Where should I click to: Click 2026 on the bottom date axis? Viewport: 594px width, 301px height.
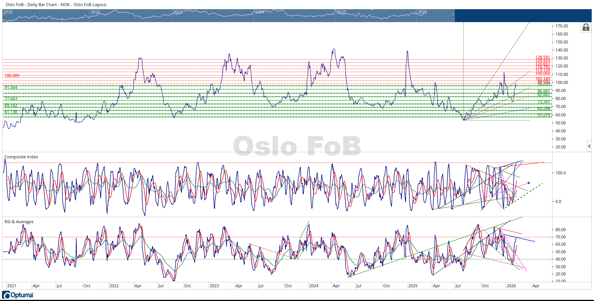511,286
